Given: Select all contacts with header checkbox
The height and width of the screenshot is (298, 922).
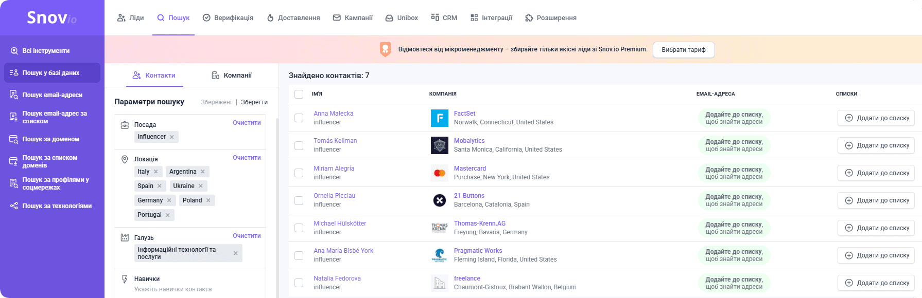Looking at the screenshot, I should (x=299, y=94).
